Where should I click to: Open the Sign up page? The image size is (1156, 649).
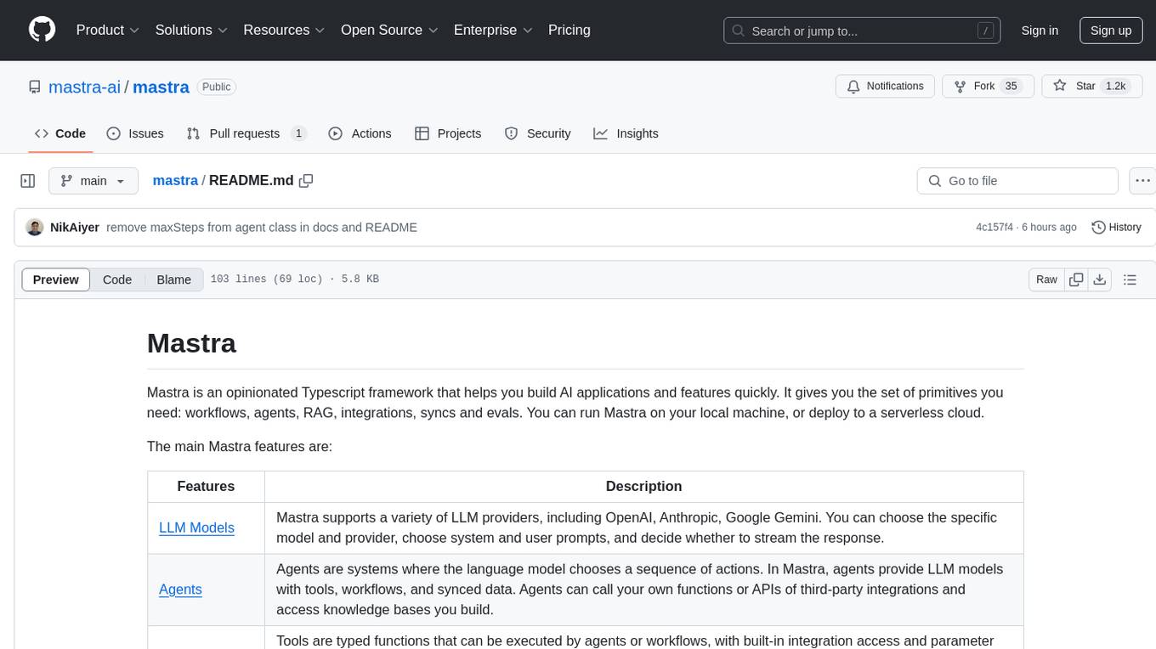click(x=1111, y=31)
